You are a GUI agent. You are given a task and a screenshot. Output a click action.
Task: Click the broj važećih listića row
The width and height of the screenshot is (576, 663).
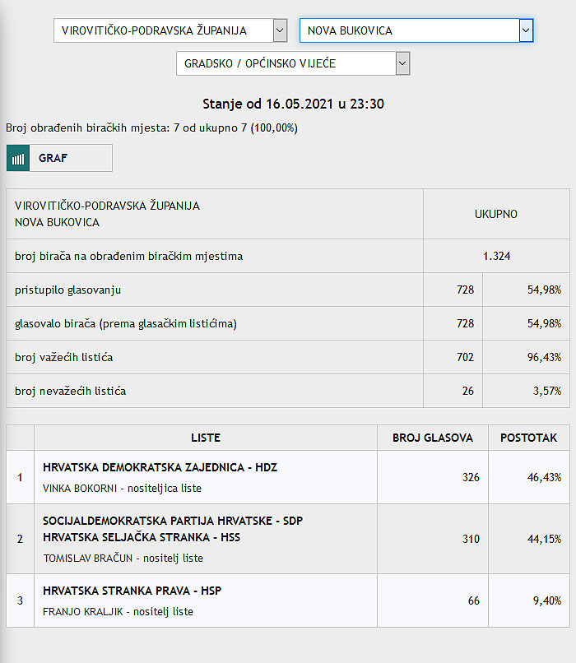[288, 357]
